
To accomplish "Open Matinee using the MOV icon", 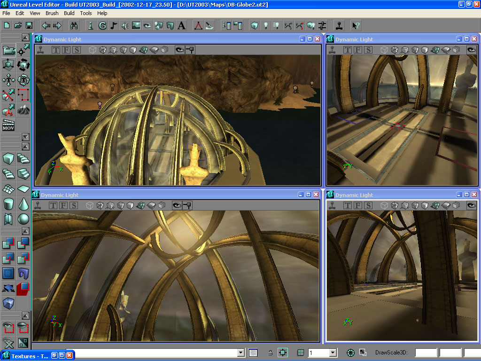I will (x=8, y=123).
